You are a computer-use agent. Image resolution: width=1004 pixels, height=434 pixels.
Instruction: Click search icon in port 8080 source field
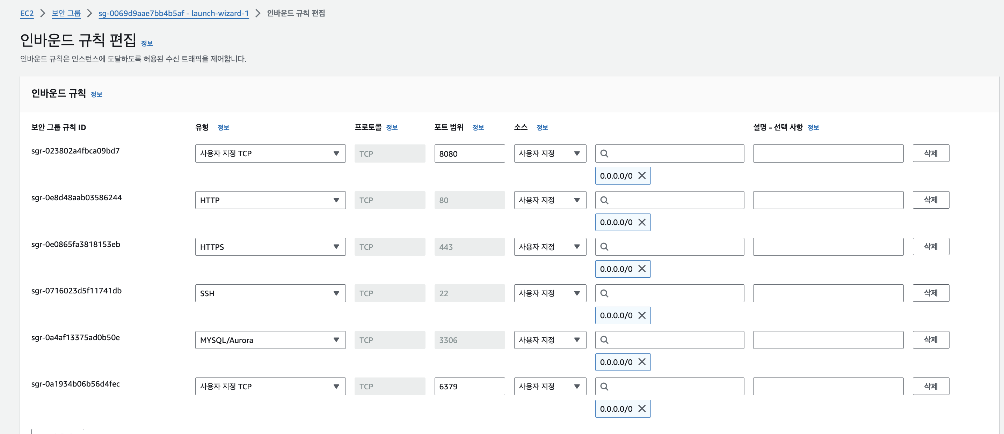(604, 154)
